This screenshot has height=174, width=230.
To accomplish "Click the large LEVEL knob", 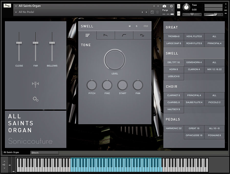I will pos(115,60).
